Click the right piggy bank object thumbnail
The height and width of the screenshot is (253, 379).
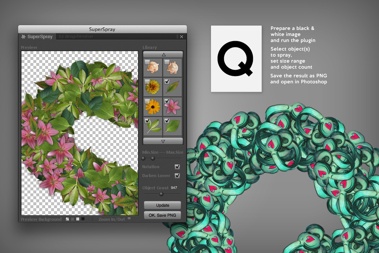coord(172,68)
